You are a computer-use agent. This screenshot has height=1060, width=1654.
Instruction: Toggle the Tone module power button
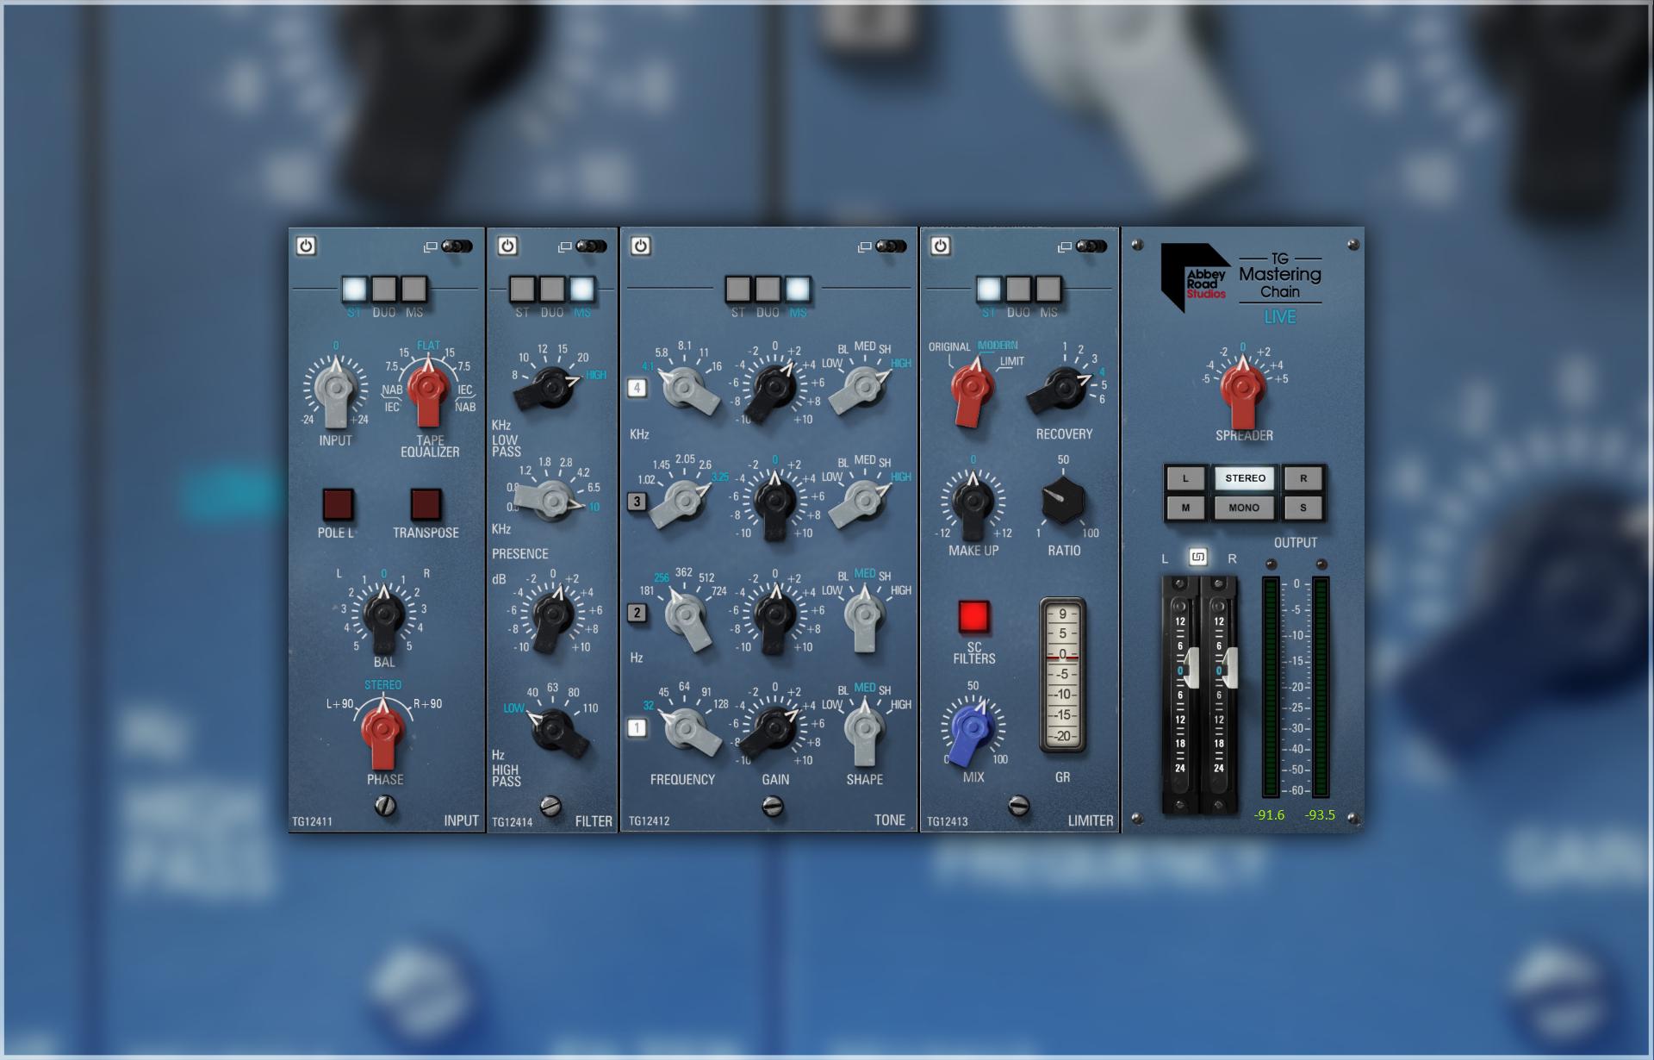(640, 246)
